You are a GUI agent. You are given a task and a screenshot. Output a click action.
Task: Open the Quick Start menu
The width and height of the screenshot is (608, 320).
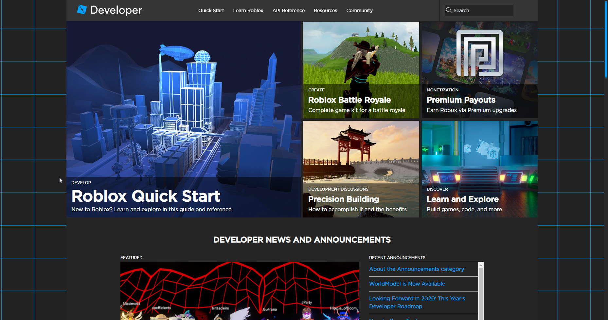point(211,10)
